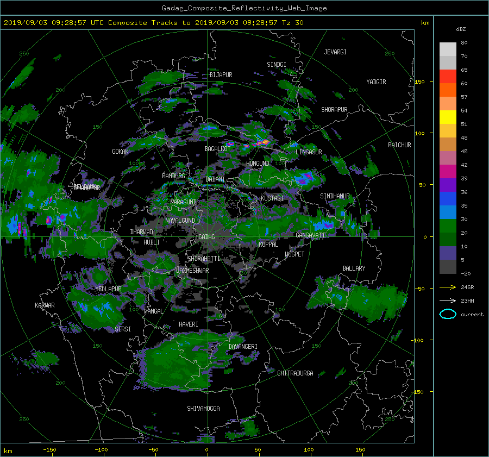489x457 pixels.
Task: Click the 23MN legend text
Action: 467,301
